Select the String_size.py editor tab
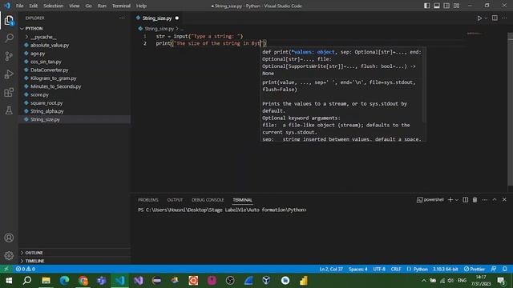Image resolution: width=513 pixels, height=288 pixels. (157, 18)
